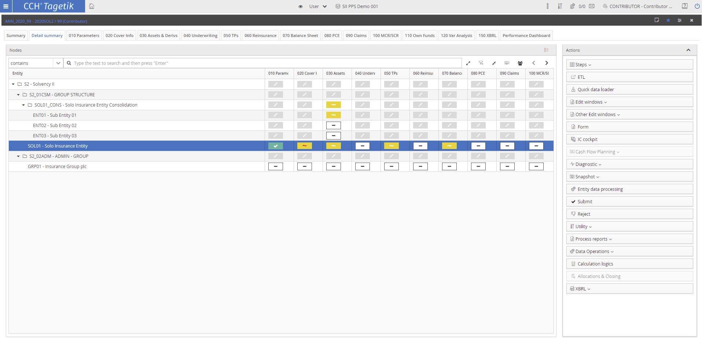Collapse the S2_01CSM - GROUP STRUCTURE node
Image resolution: width=702 pixels, height=338 pixels.
(18, 94)
